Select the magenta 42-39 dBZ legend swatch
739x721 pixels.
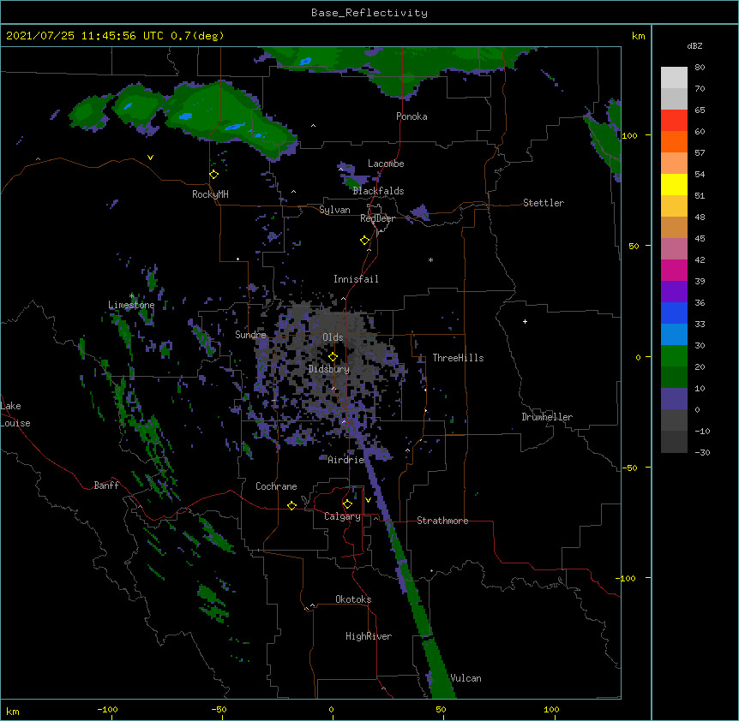tap(674, 270)
